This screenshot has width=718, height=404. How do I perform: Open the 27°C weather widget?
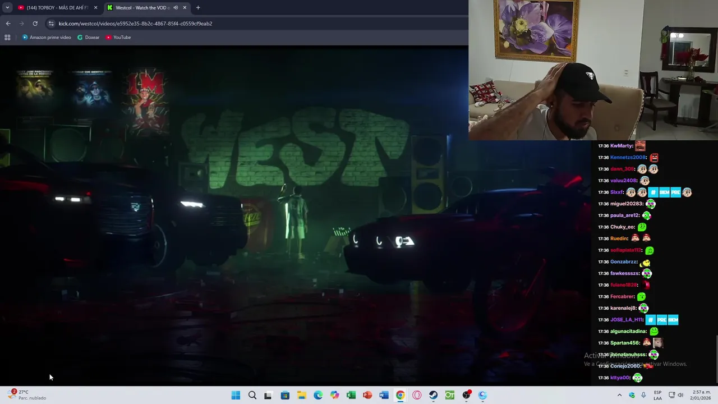[x=28, y=395]
